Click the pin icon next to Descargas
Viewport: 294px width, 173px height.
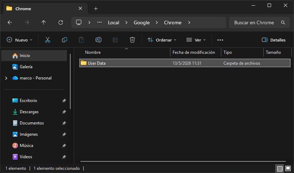(64, 112)
